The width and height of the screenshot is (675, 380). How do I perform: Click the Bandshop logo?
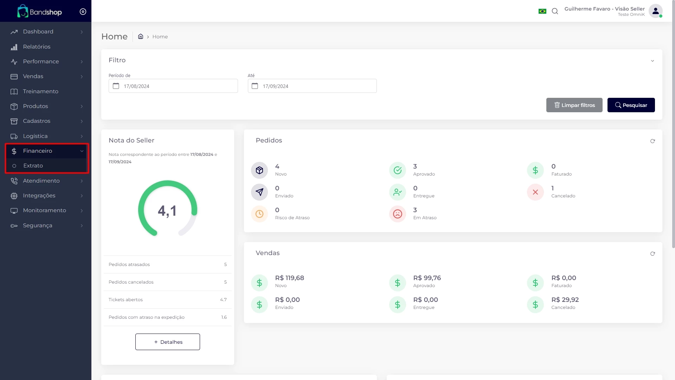(39, 12)
